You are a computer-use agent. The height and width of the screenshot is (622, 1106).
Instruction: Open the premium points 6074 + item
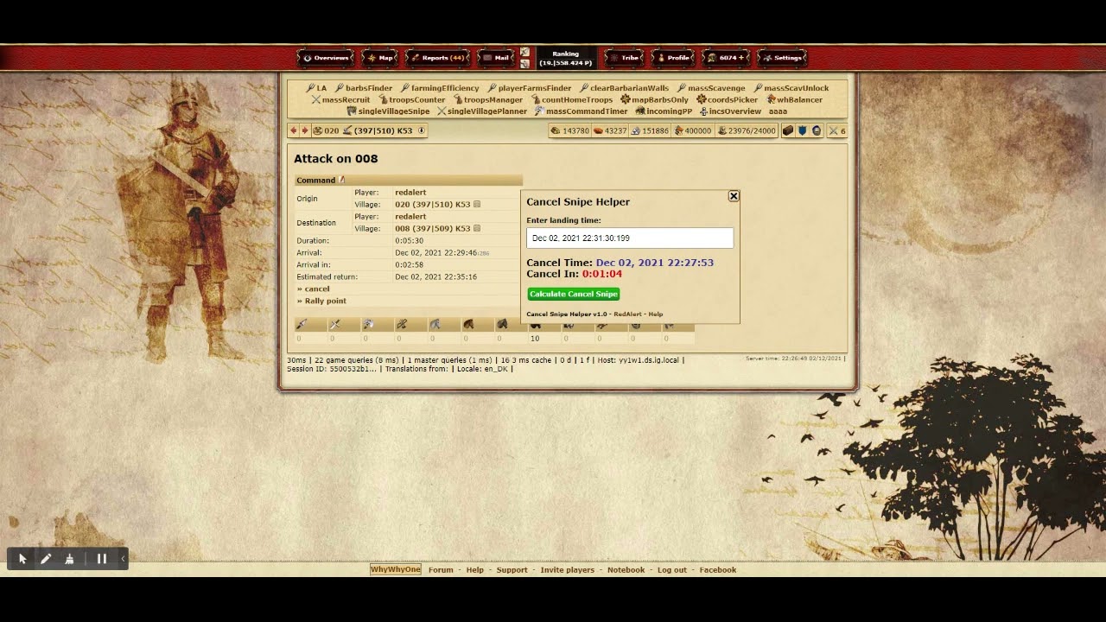click(x=726, y=58)
